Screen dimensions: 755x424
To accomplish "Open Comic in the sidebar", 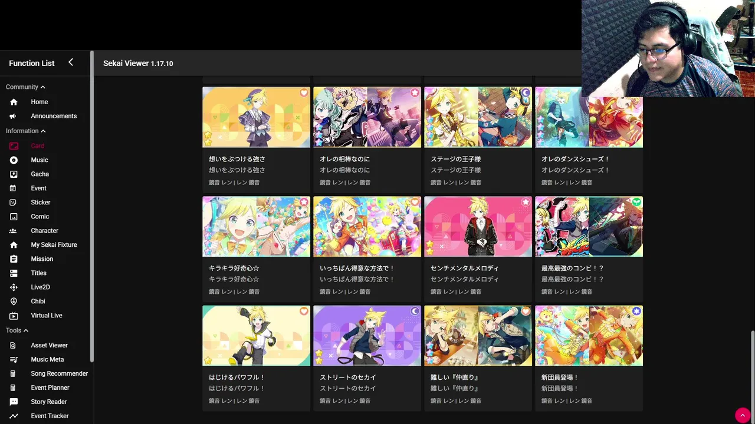I will (40, 216).
